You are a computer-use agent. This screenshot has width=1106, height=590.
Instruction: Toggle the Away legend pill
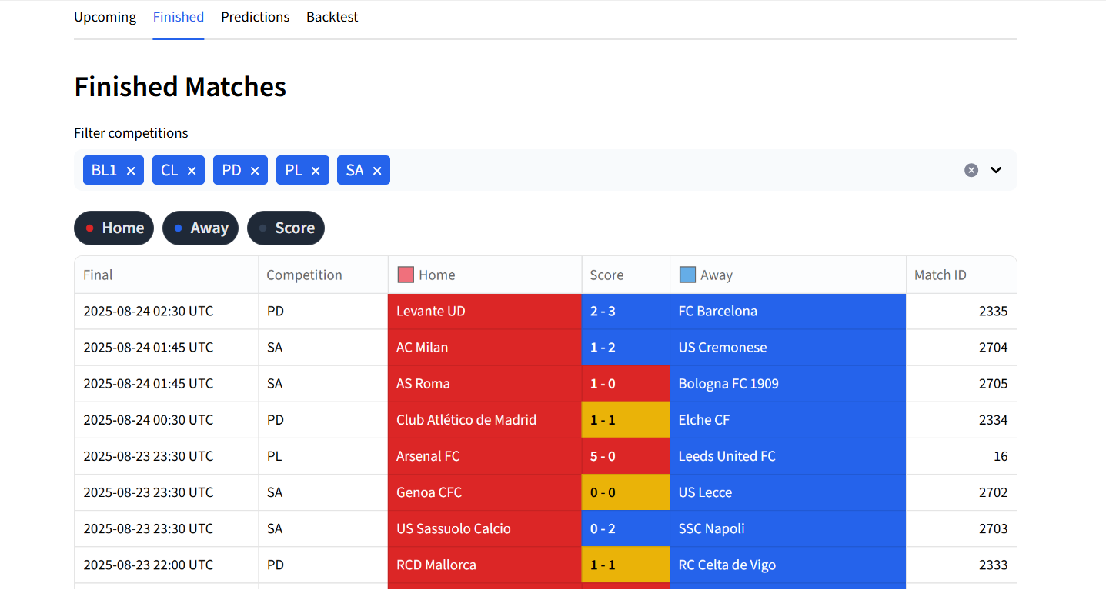[201, 228]
